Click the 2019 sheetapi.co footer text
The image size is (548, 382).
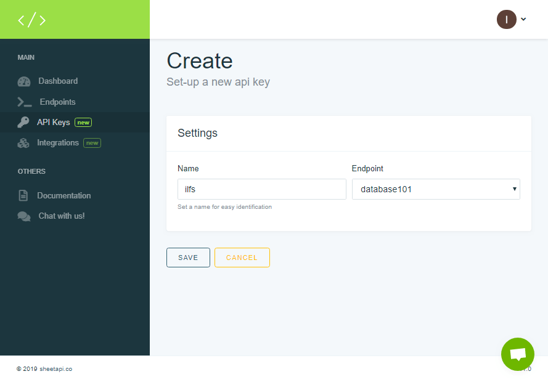pyautogui.click(x=44, y=369)
